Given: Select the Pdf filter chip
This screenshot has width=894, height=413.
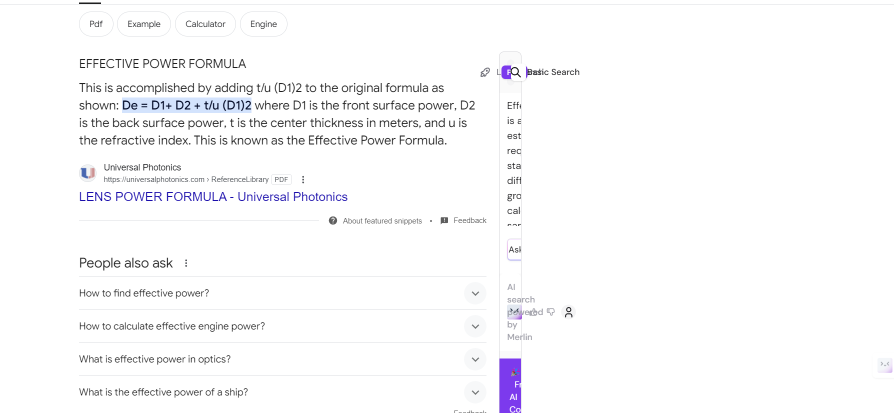Looking at the screenshot, I should click(x=96, y=24).
